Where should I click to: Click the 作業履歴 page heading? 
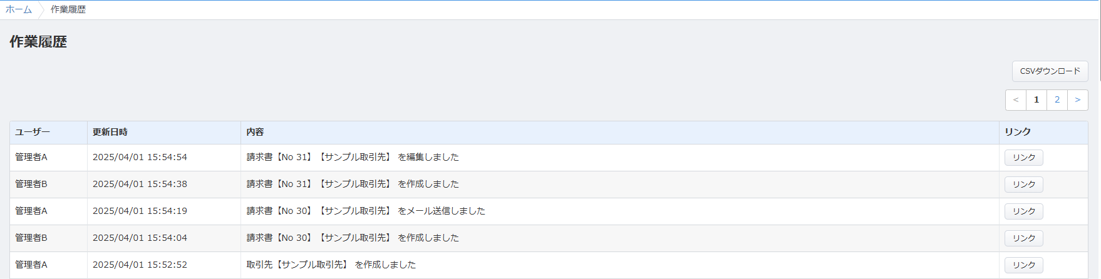pos(38,42)
